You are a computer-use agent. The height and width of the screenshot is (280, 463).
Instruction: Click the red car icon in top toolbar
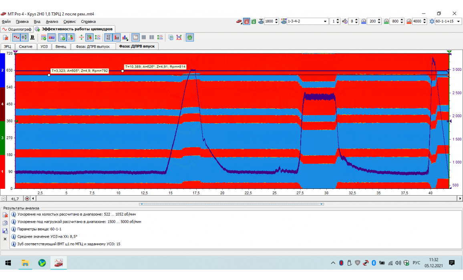coord(239,22)
